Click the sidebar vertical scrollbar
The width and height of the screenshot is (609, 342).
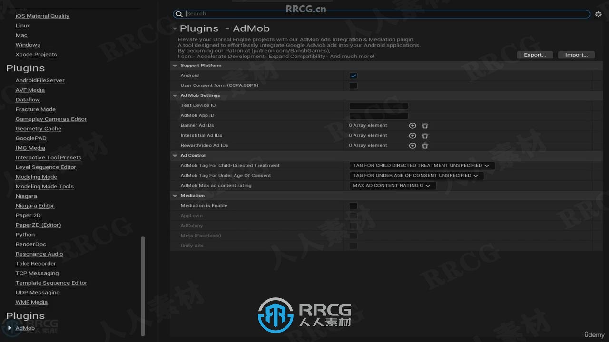tap(142, 285)
